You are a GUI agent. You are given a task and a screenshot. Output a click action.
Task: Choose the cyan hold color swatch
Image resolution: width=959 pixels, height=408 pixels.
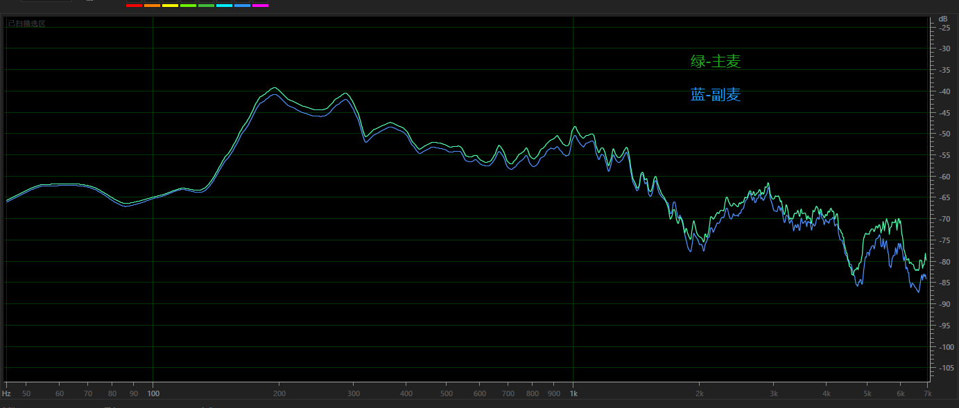(x=224, y=6)
